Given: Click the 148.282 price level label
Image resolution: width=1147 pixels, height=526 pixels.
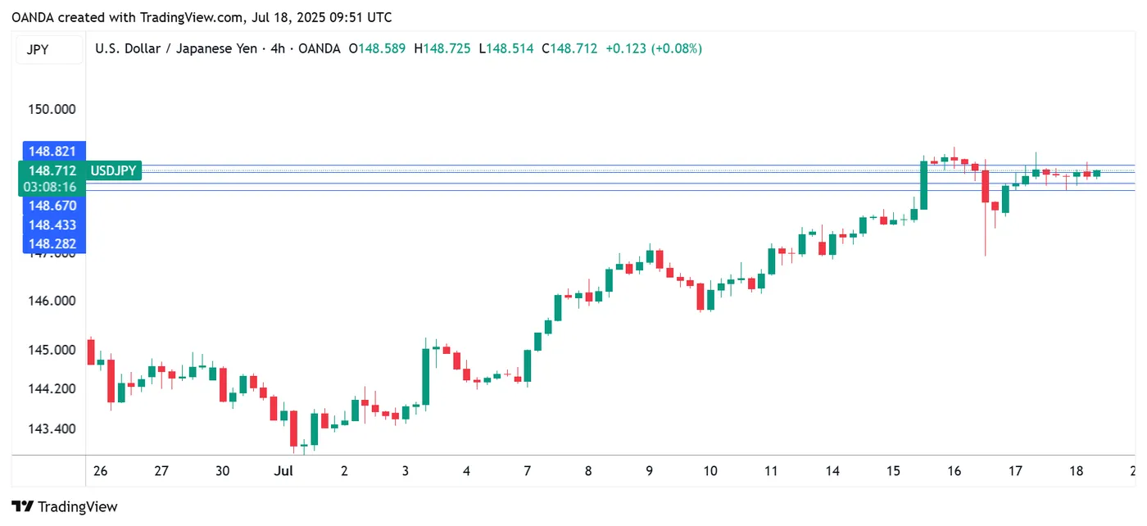Looking at the screenshot, I should pos(52,243).
